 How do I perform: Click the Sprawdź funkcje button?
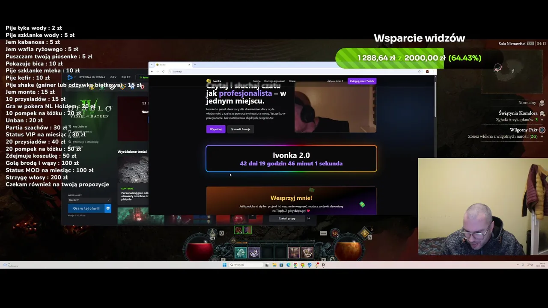click(241, 129)
